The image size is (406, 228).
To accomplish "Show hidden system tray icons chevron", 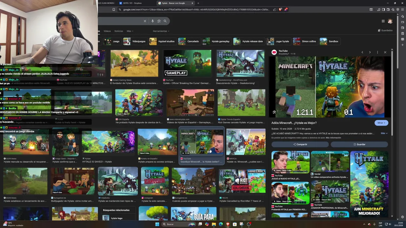I will pos(364,224).
